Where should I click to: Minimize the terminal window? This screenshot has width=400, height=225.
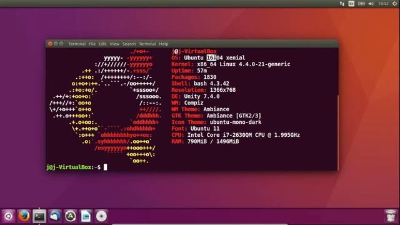pos(56,44)
